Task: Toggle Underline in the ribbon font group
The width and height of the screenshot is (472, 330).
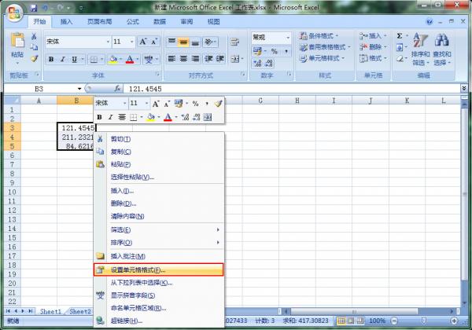Action: pos(75,59)
